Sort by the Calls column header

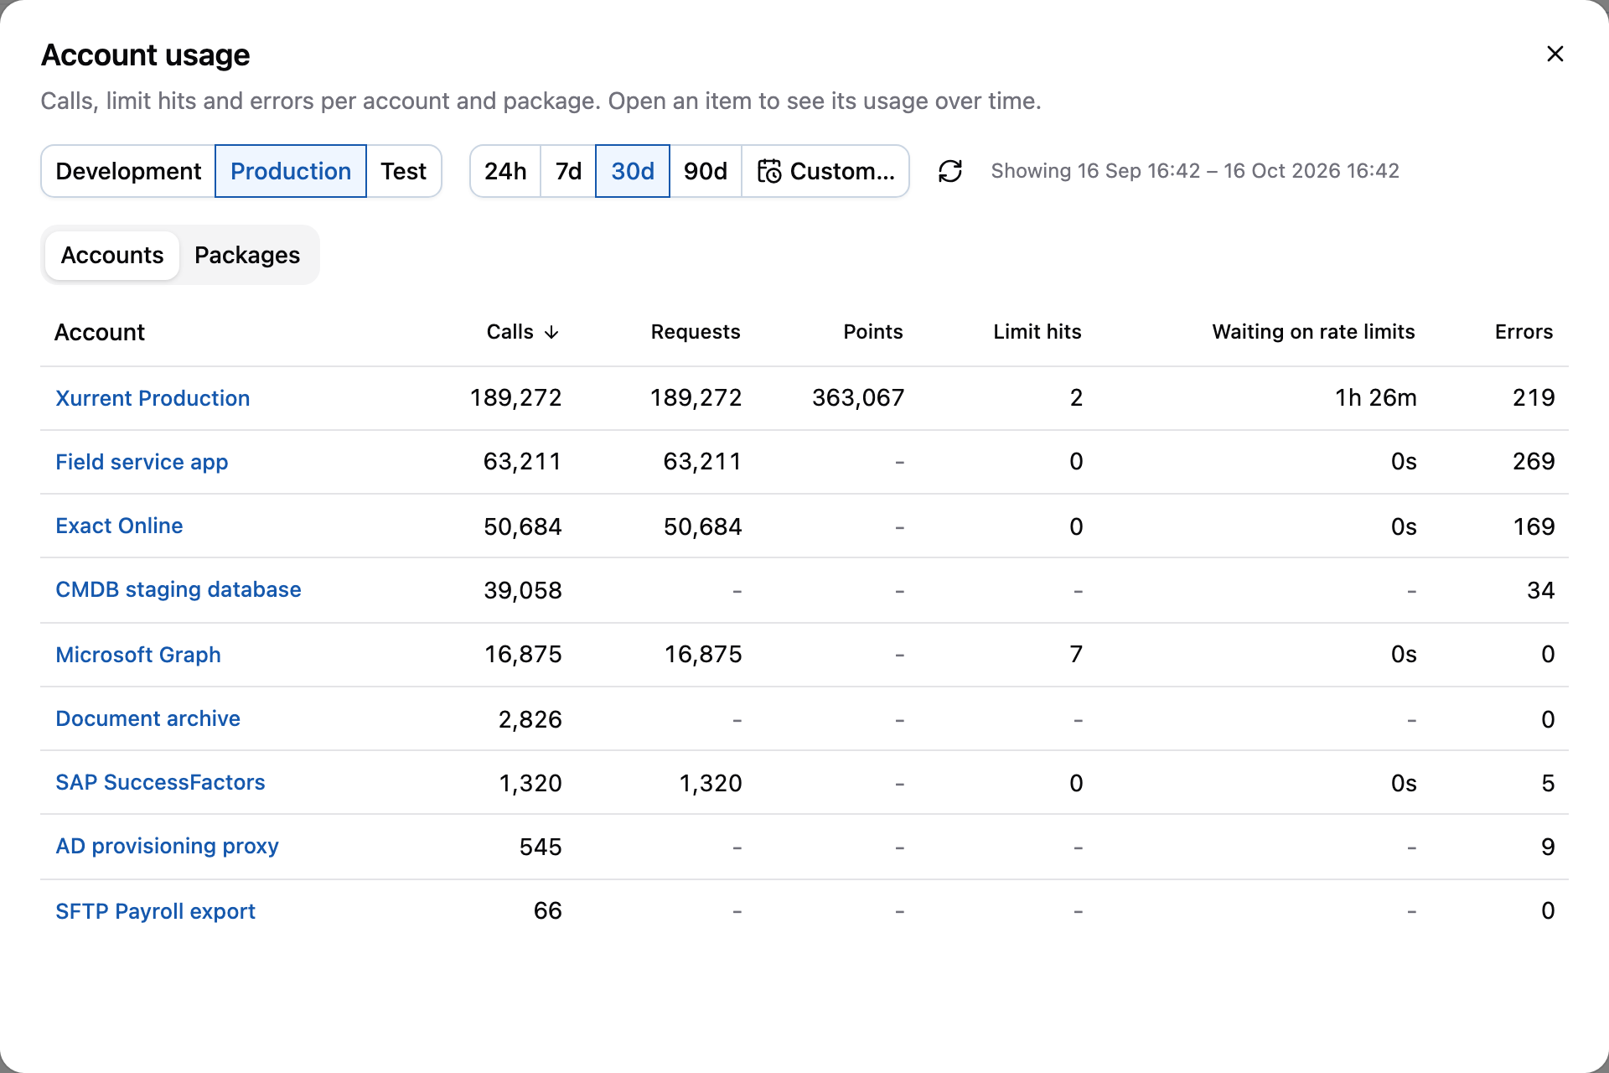pos(523,332)
